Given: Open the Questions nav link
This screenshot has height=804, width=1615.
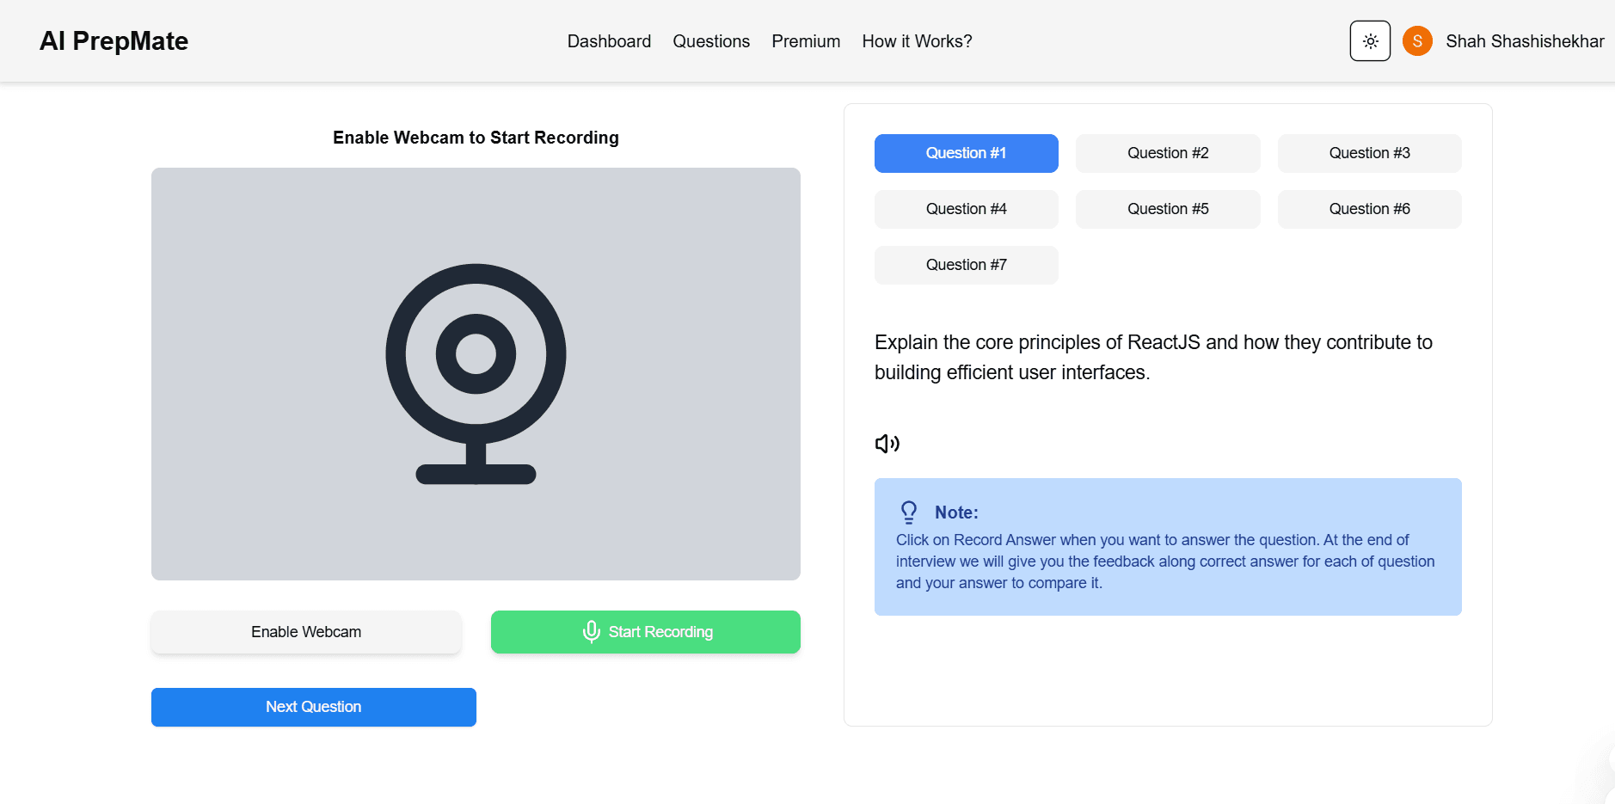Looking at the screenshot, I should click(x=711, y=41).
